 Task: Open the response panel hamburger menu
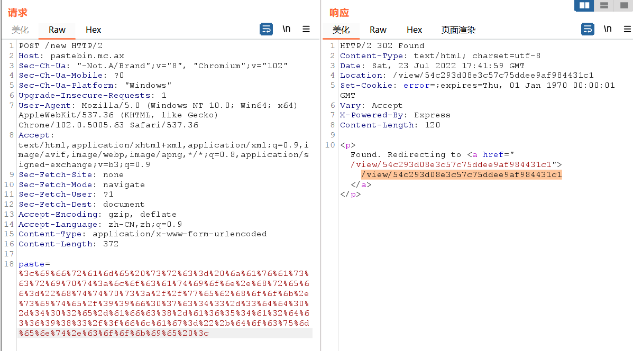[x=627, y=29]
